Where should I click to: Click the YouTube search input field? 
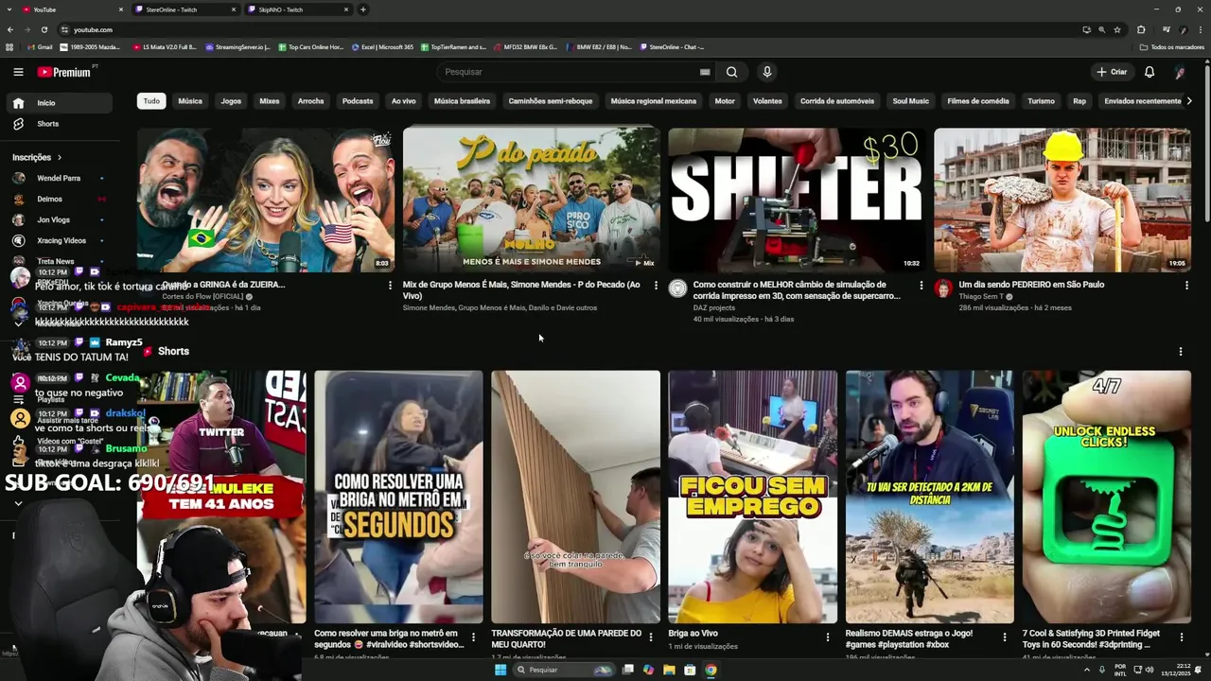click(x=568, y=72)
